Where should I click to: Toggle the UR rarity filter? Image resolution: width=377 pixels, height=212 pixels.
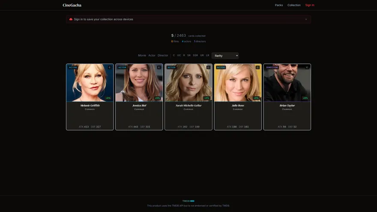coord(202,55)
